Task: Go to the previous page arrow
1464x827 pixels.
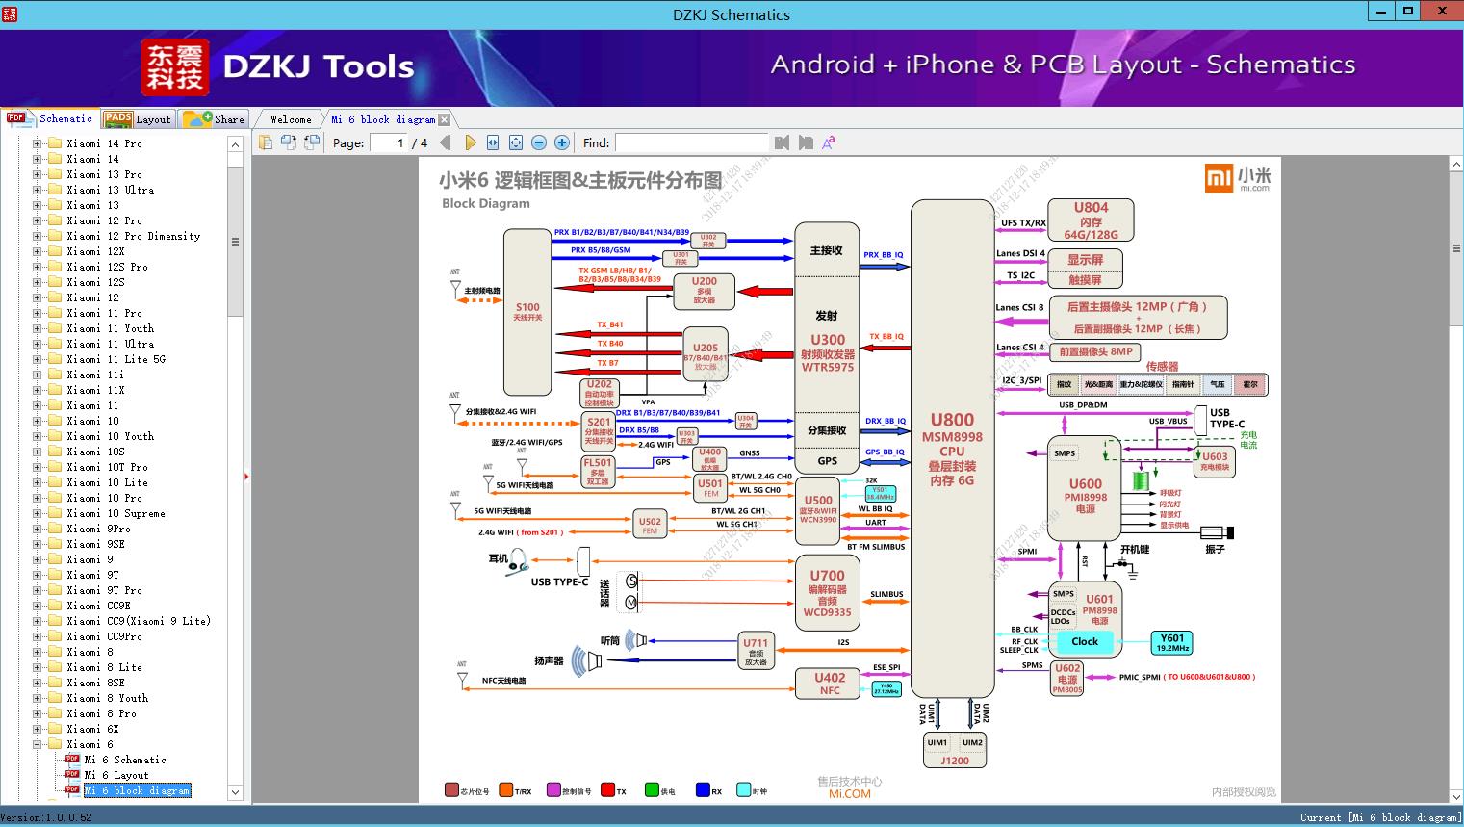Action: tap(446, 142)
